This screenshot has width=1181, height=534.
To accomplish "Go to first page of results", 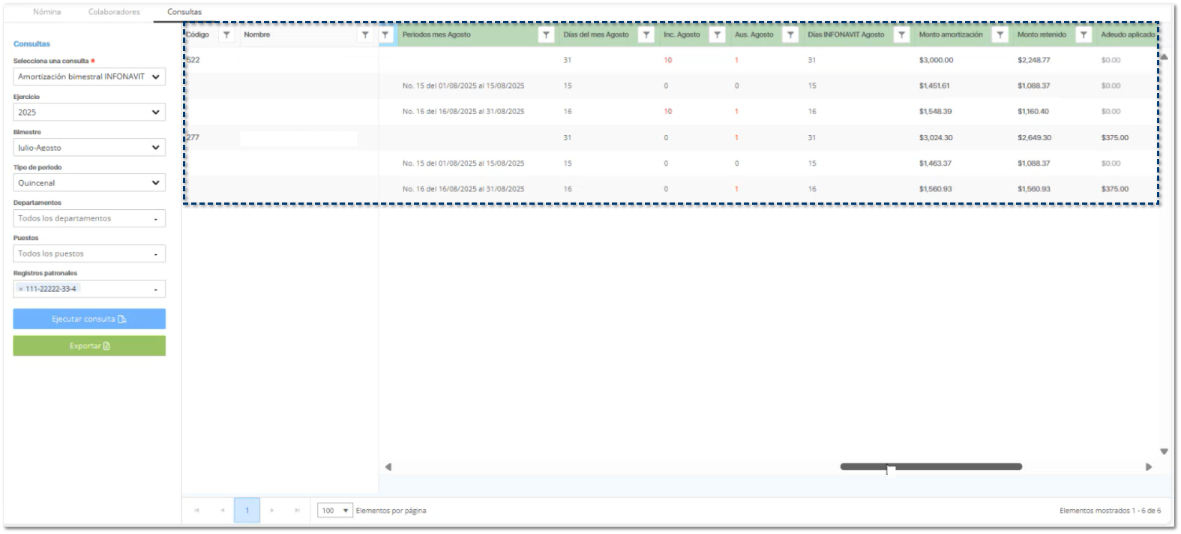I will [x=196, y=510].
